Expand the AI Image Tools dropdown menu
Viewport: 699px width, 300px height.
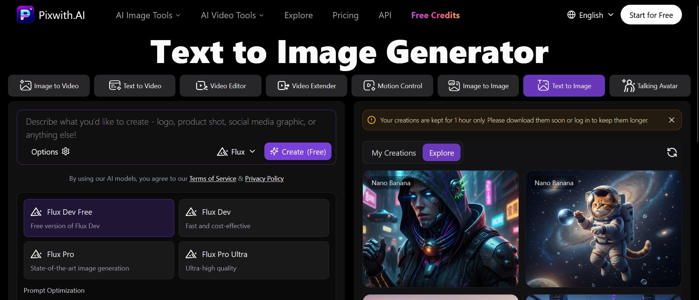148,15
